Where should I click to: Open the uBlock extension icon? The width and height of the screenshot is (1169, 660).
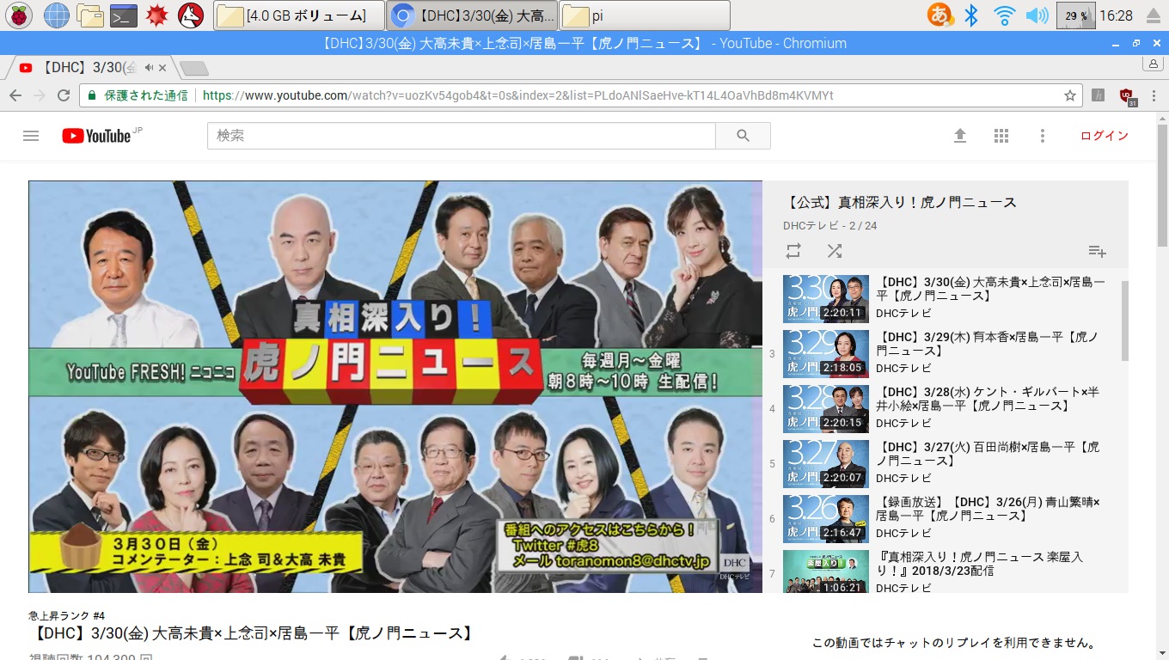(1128, 96)
